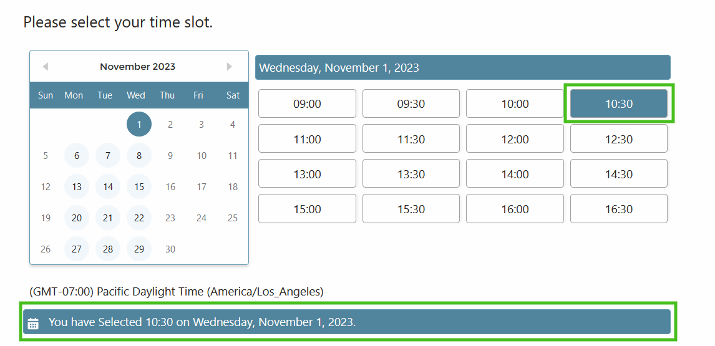Select November 29 date
This screenshot has height=346, width=715.
point(139,249)
